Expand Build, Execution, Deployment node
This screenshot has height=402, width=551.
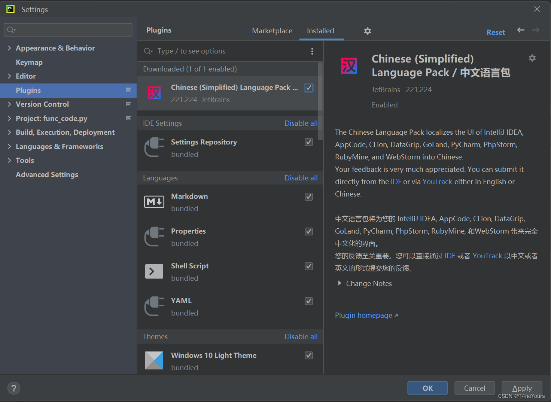[x=9, y=132]
